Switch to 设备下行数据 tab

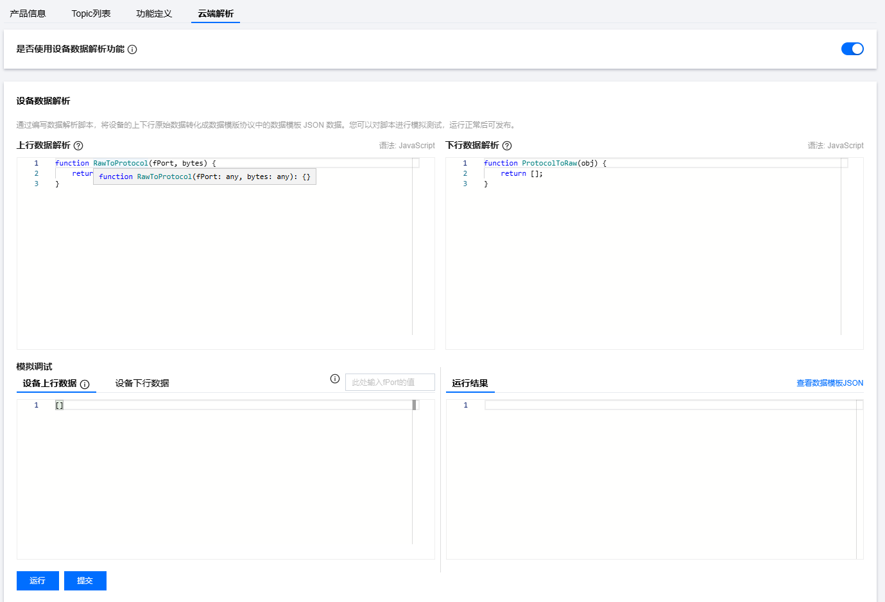coord(142,383)
